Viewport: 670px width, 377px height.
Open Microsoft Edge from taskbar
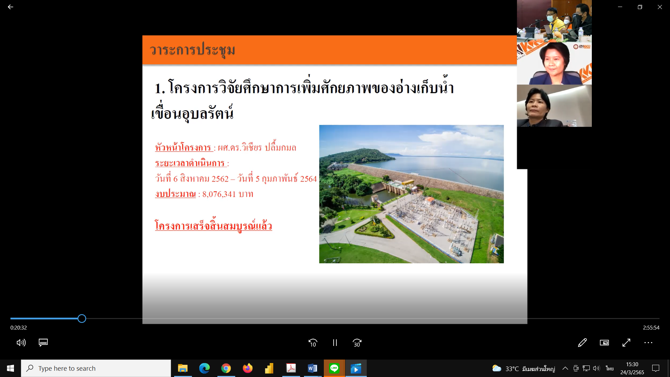204,368
